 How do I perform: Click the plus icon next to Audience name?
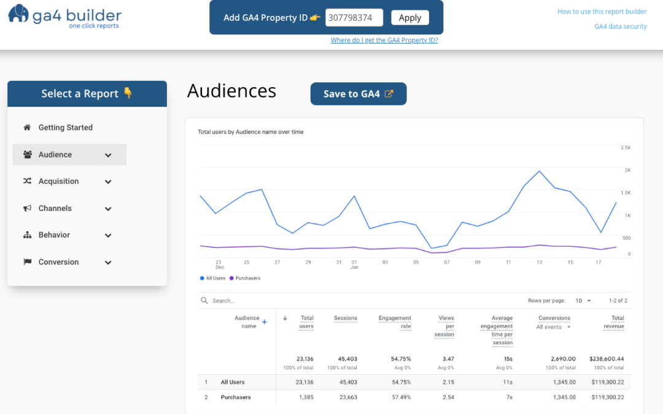264,322
